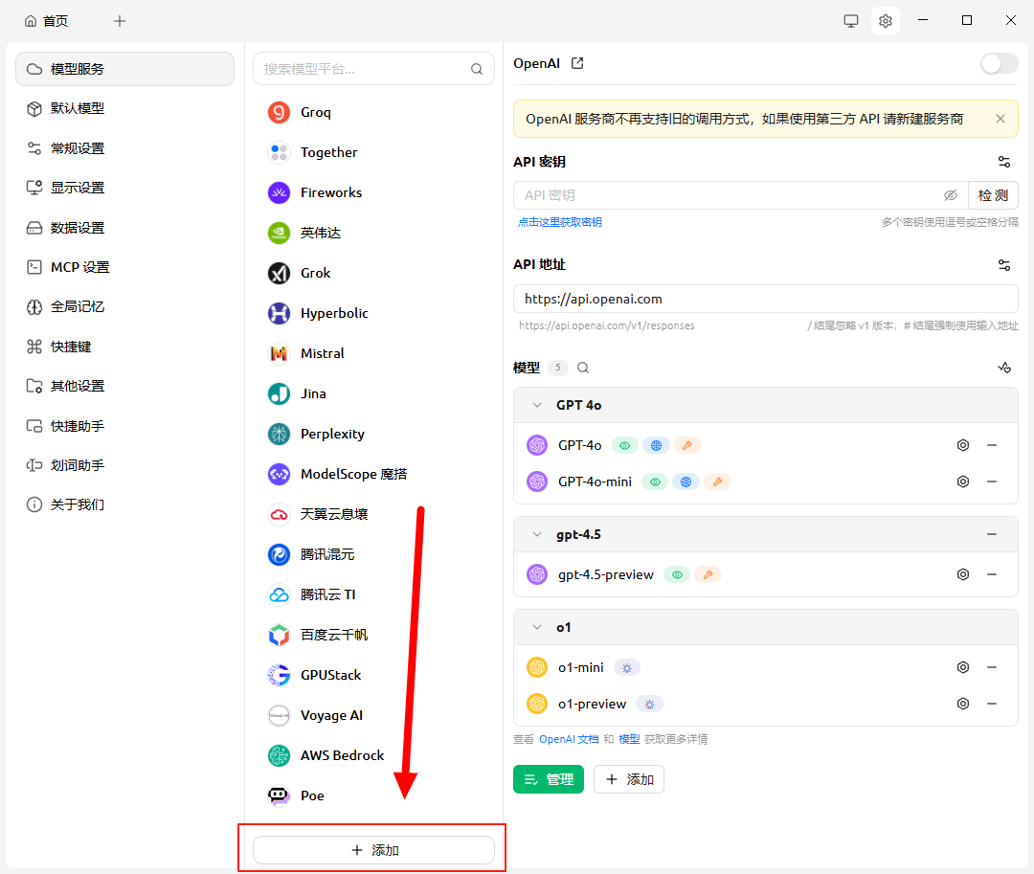The height and width of the screenshot is (874, 1034).
Task: Open the 全局记忆 section
Action: 124,307
